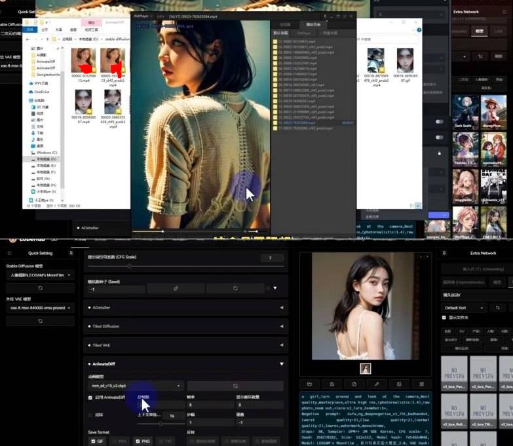
Task: Click the open output folder icon below preview
Action: [309, 384]
